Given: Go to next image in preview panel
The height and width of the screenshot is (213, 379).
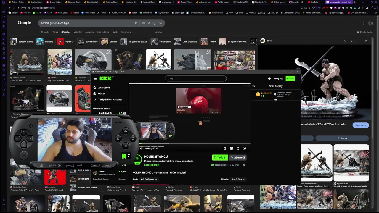Looking at the screenshot, I should (x=352, y=41).
